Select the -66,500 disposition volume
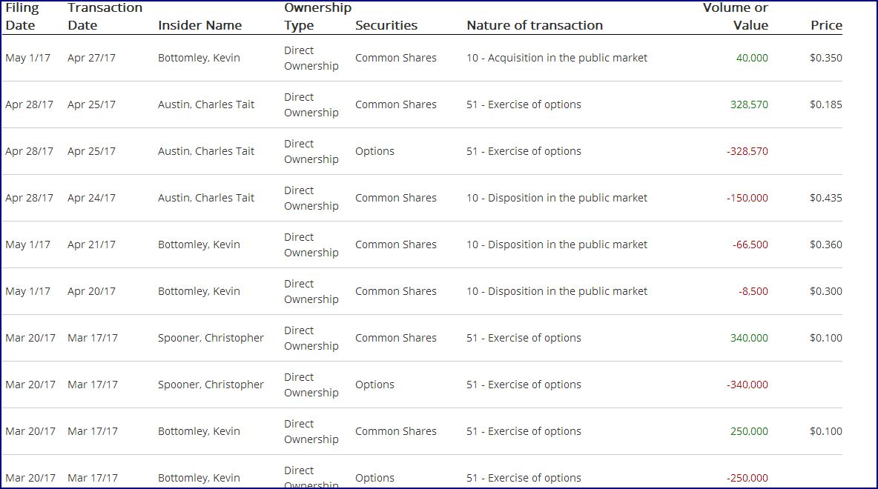The width and height of the screenshot is (878, 489). (x=750, y=245)
